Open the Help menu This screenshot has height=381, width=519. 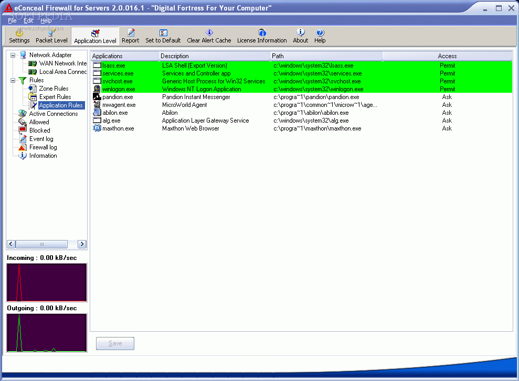click(x=46, y=20)
